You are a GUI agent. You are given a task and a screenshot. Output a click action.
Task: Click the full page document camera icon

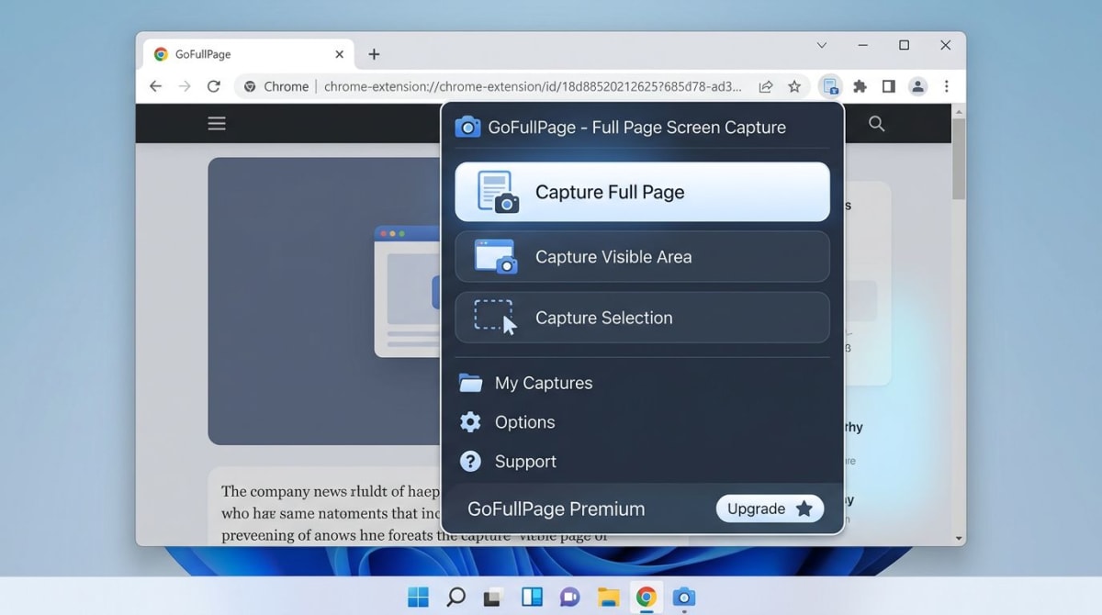tap(498, 193)
